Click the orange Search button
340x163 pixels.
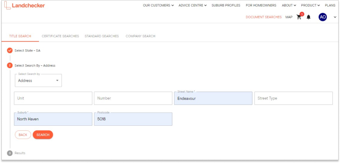tap(43, 135)
